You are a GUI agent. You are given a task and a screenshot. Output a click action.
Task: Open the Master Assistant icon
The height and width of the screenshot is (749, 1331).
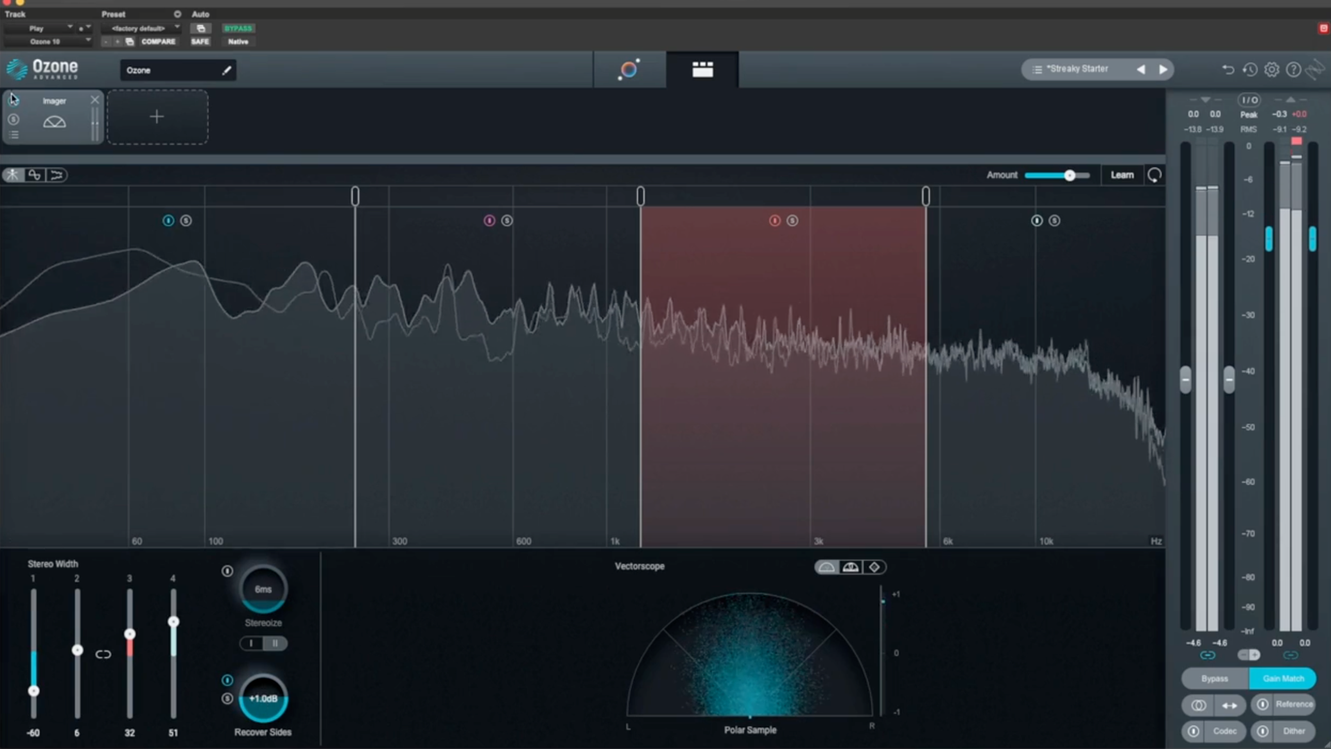click(629, 69)
